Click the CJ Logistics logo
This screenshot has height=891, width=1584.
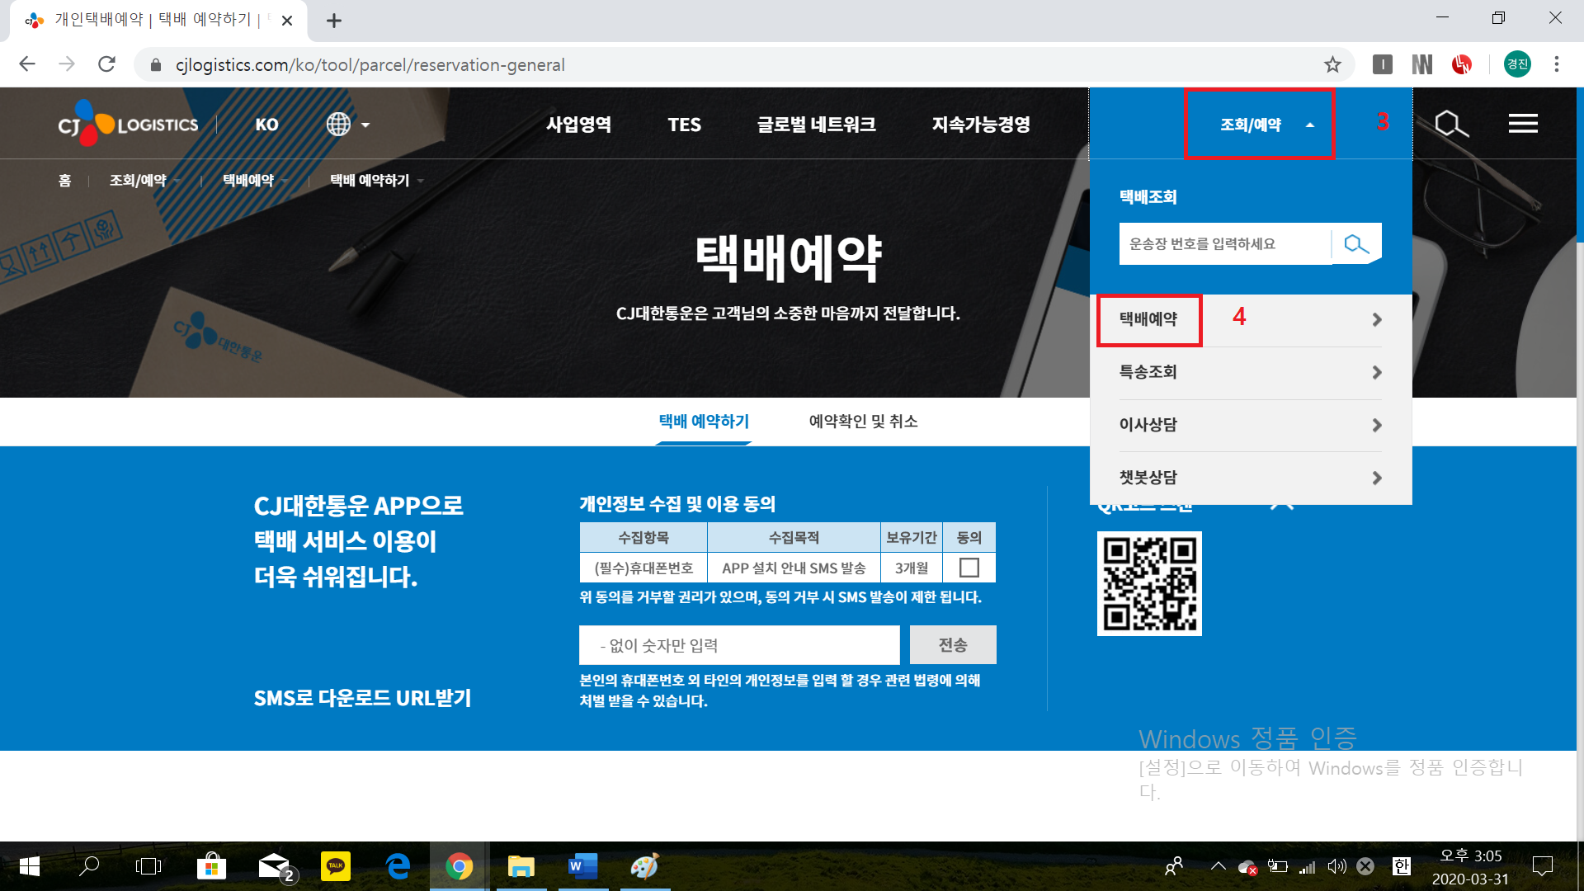point(128,124)
